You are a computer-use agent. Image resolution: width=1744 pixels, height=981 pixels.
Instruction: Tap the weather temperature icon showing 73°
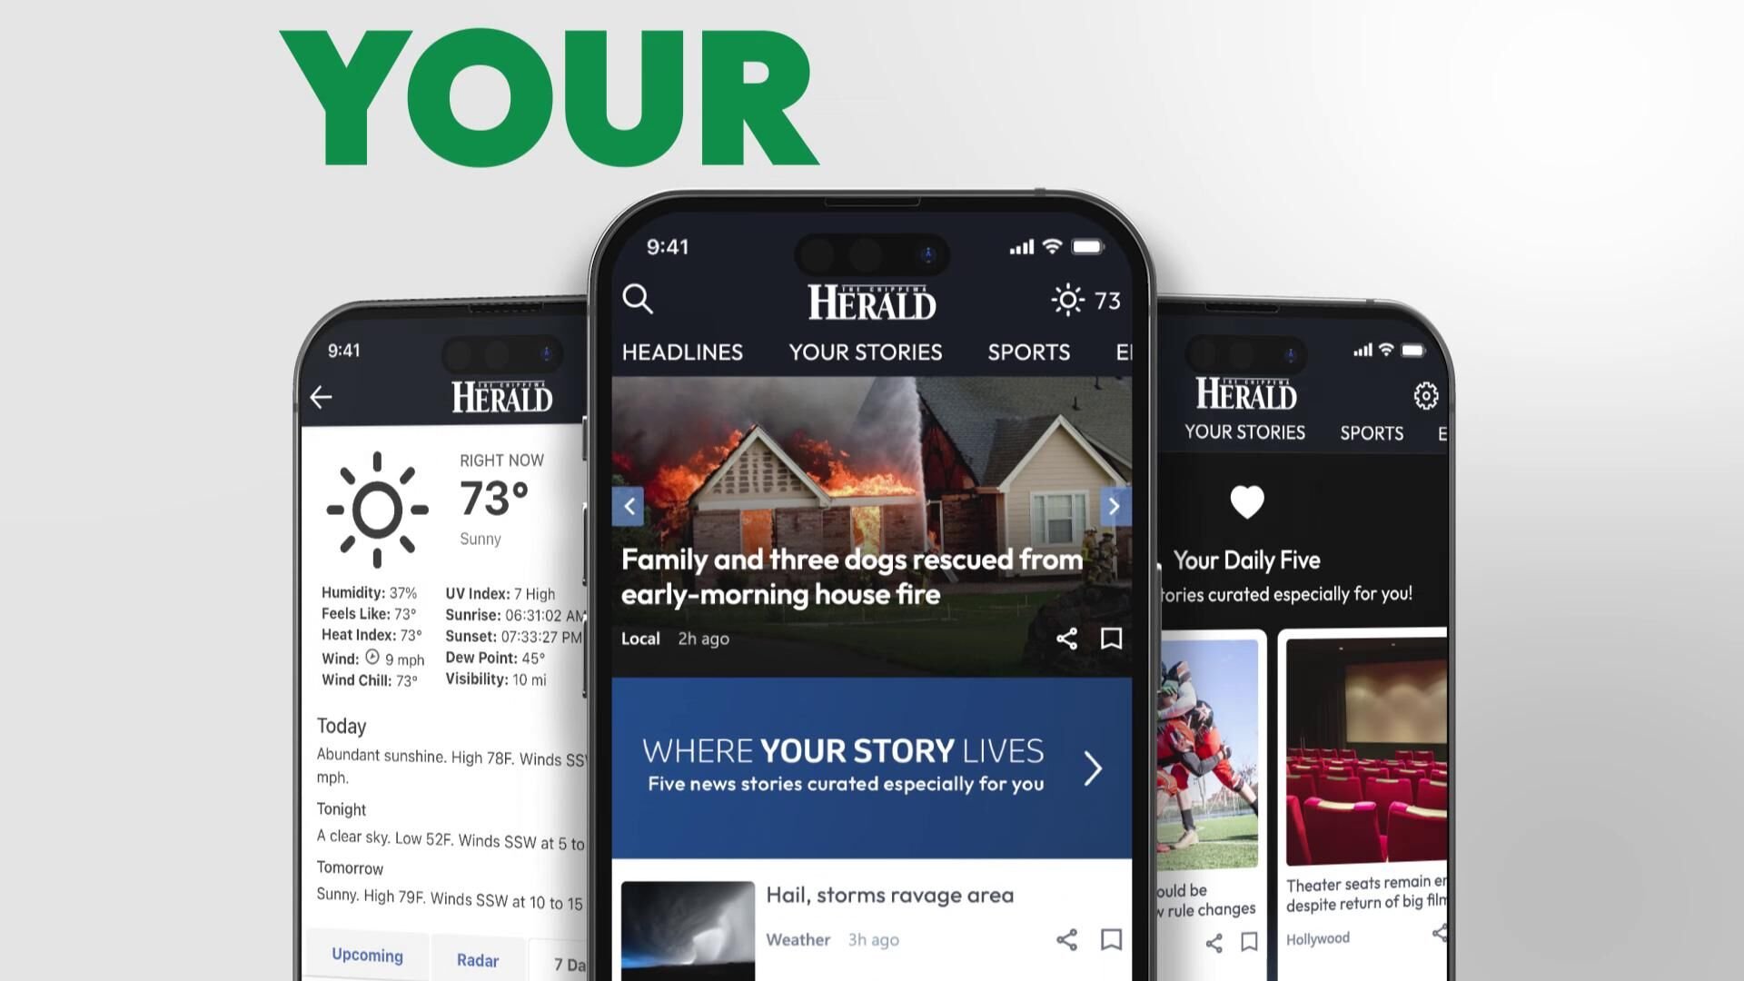pyautogui.click(x=1084, y=300)
